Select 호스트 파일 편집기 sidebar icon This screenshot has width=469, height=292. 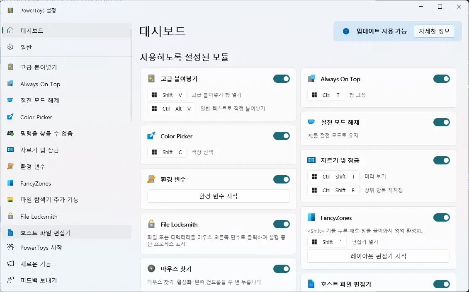[10, 232]
